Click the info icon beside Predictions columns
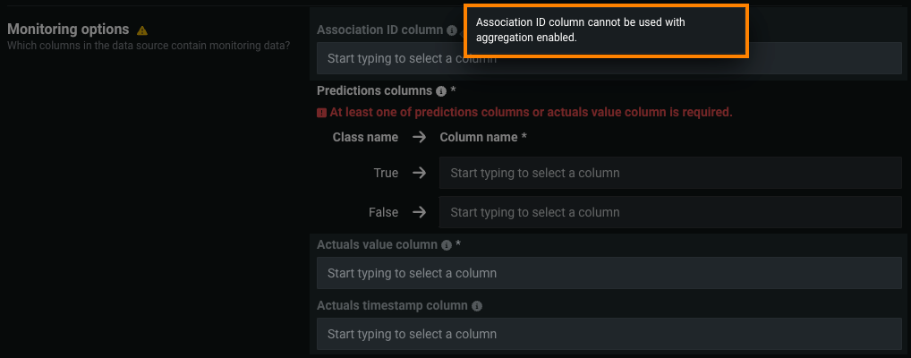The height and width of the screenshot is (358, 911). pos(441,91)
